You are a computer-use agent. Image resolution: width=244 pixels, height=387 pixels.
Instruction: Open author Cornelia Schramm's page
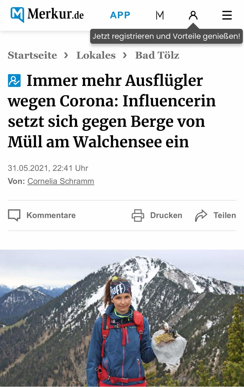point(61,181)
